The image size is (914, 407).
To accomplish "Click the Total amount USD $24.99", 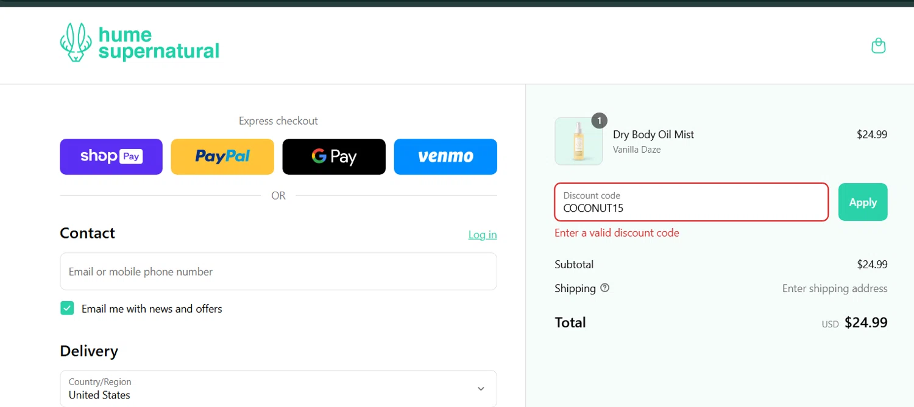I will [854, 323].
